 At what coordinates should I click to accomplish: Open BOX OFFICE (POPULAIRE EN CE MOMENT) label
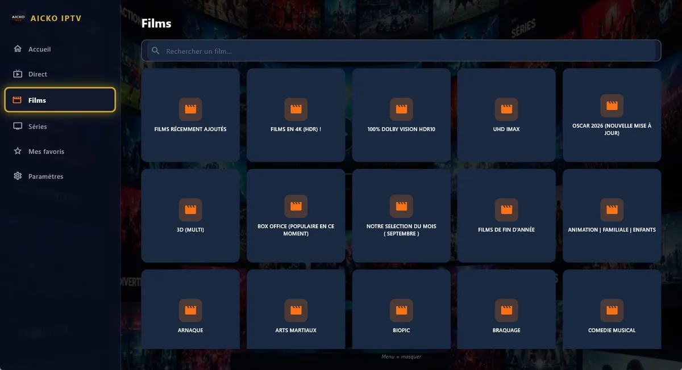pyautogui.click(x=296, y=230)
